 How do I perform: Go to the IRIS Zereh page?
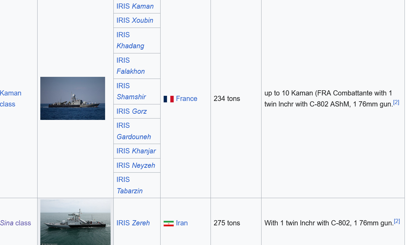click(133, 223)
